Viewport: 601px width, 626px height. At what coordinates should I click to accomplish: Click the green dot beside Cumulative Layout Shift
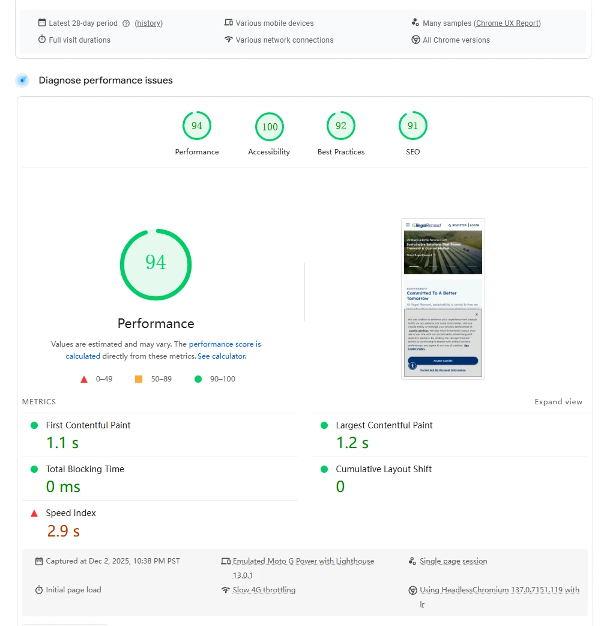[324, 469]
